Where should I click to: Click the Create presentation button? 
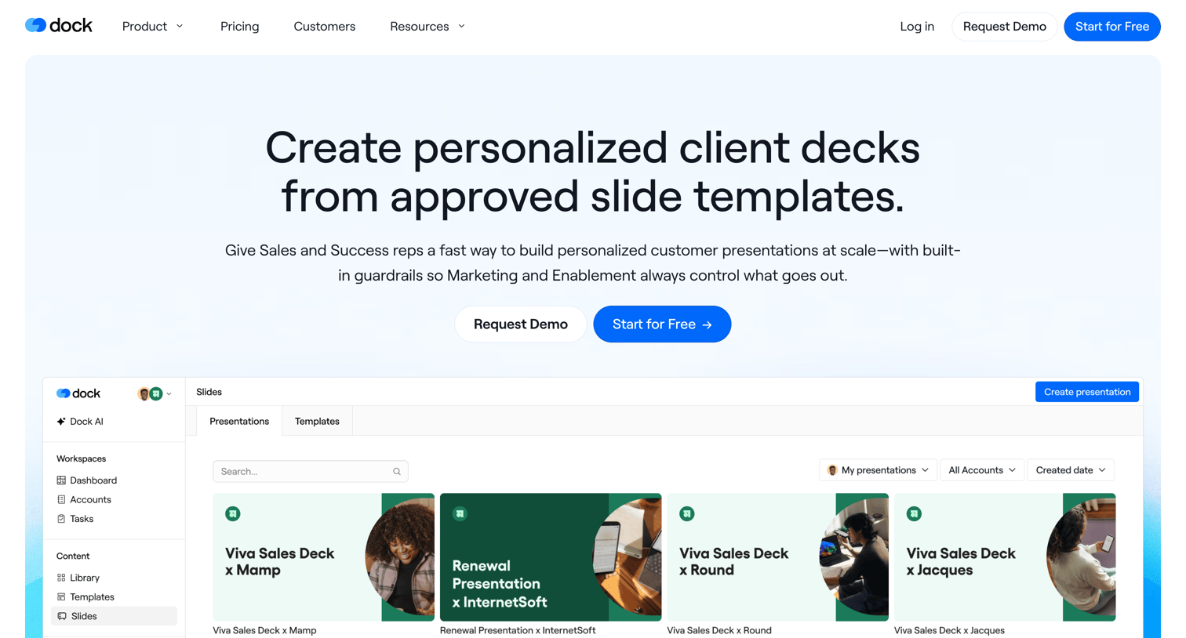tap(1087, 392)
